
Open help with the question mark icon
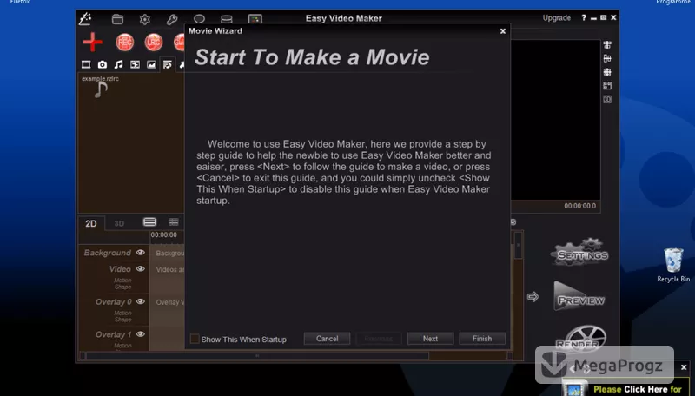point(584,17)
